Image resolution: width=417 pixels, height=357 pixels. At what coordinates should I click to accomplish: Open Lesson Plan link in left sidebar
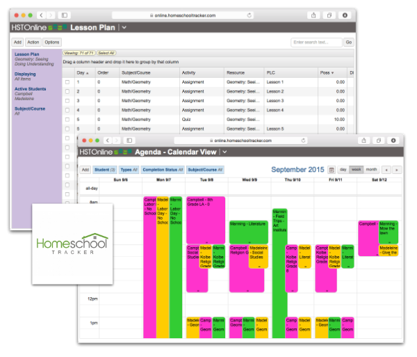point(26,54)
